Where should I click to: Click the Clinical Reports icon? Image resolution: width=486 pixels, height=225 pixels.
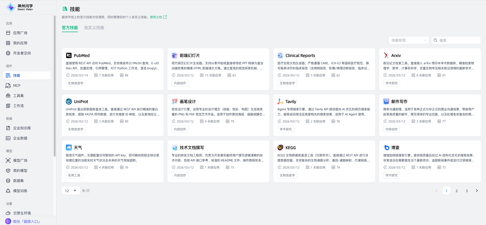(280, 55)
